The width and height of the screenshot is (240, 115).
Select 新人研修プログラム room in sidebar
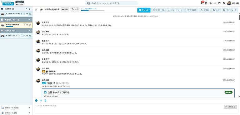point(16,14)
